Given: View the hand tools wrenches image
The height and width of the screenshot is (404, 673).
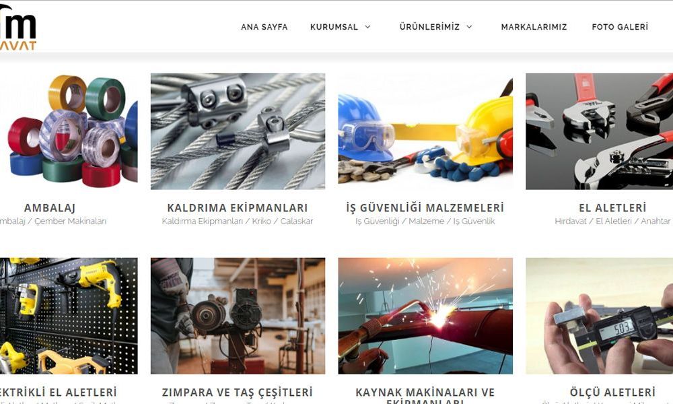Looking at the screenshot, I should pos(599,131).
